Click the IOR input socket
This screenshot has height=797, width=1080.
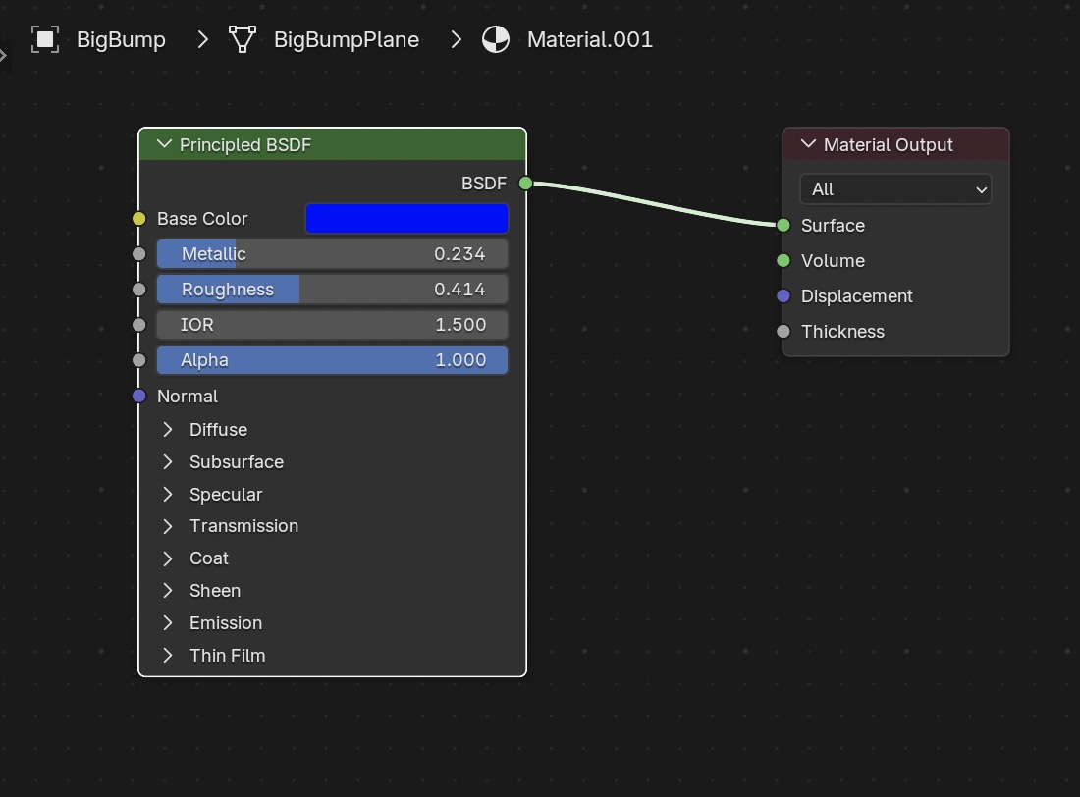coord(139,325)
